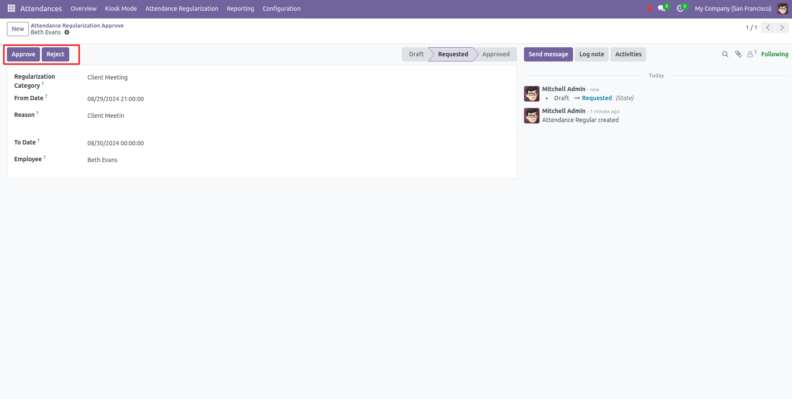Click the search icon in chatter
Image resolution: width=792 pixels, height=399 pixels.
(x=725, y=54)
